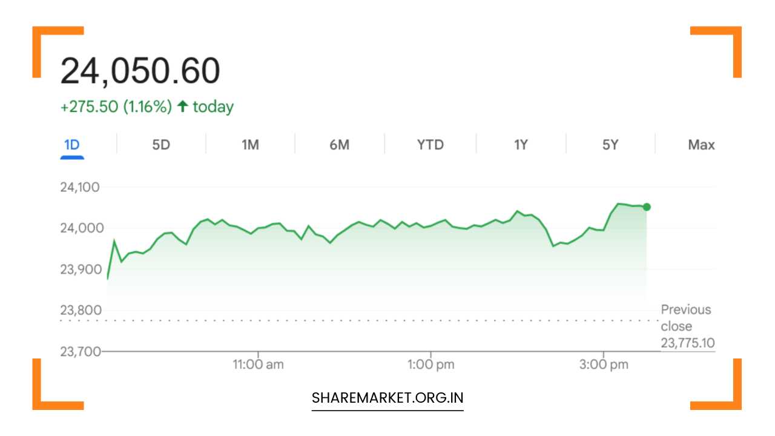Screen dimensions: 775x436
Task: Open the 1M chart tab
Action: click(250, 145)
